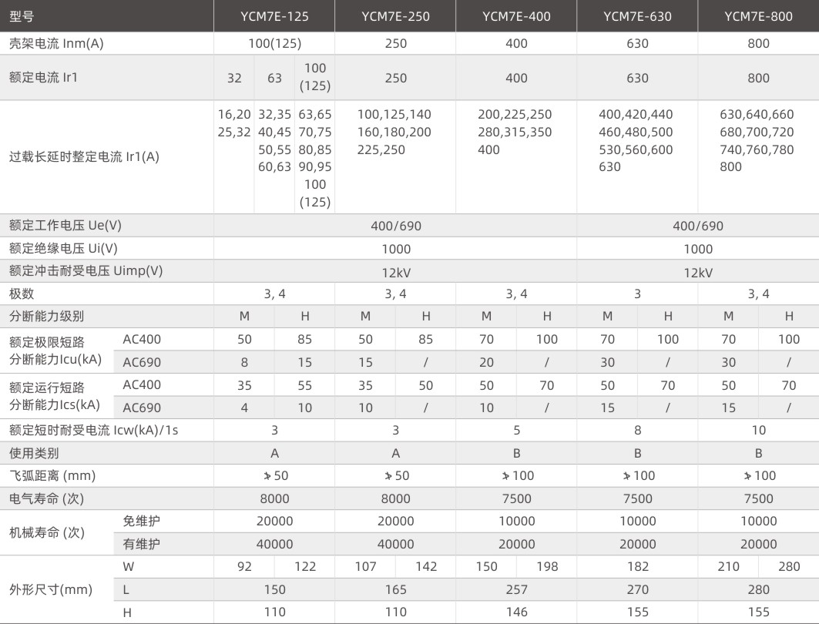Click the YCM7E-250 column header

click(x=395, y=16)
